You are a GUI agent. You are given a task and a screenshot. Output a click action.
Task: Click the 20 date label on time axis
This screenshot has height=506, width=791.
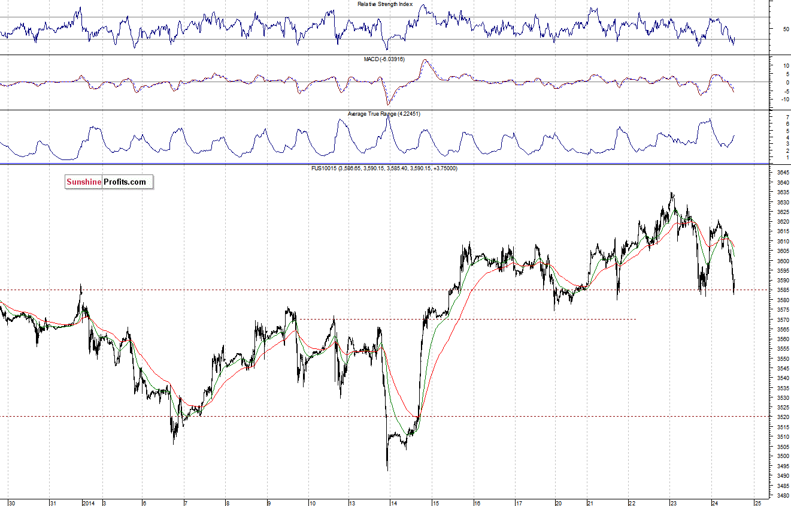click(x=558, y=502)
